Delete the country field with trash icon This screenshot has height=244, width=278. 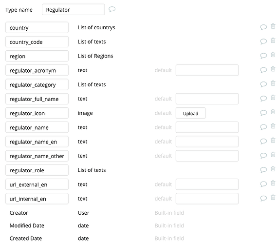[x=273, y=26]
